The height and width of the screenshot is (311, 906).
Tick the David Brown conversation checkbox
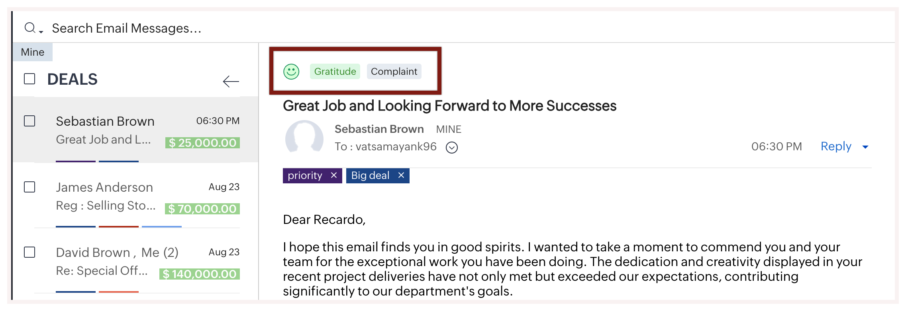click(29, 252)
